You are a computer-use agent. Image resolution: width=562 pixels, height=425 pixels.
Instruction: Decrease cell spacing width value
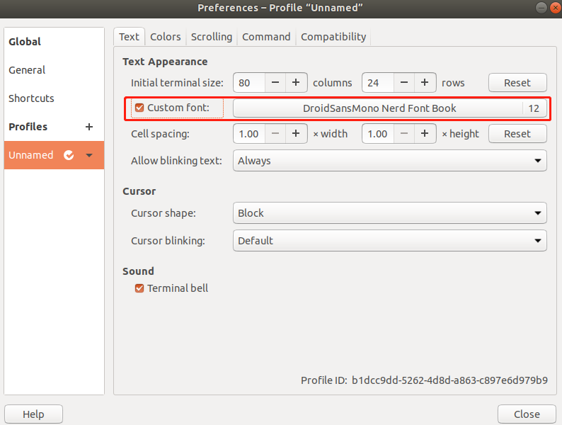click(275, 134)
